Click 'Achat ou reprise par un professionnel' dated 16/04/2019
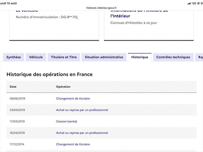Screen dimensions: 203x152 point(82,133)
